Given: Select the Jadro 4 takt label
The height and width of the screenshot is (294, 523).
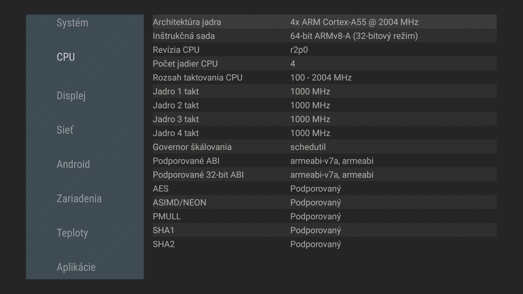Looking at the screenshot, I should 176,133.
